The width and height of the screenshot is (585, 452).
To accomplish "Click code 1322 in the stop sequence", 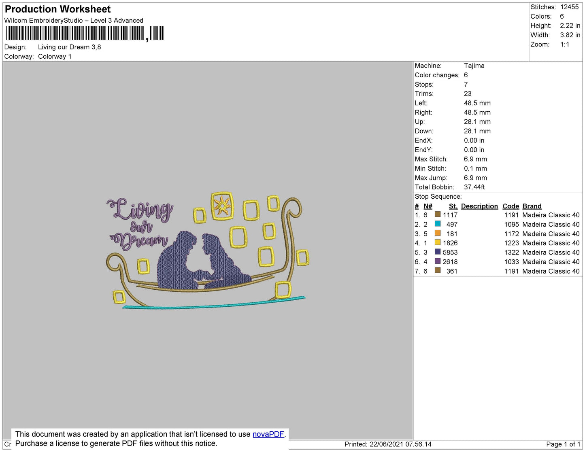I will pos(511,252).
